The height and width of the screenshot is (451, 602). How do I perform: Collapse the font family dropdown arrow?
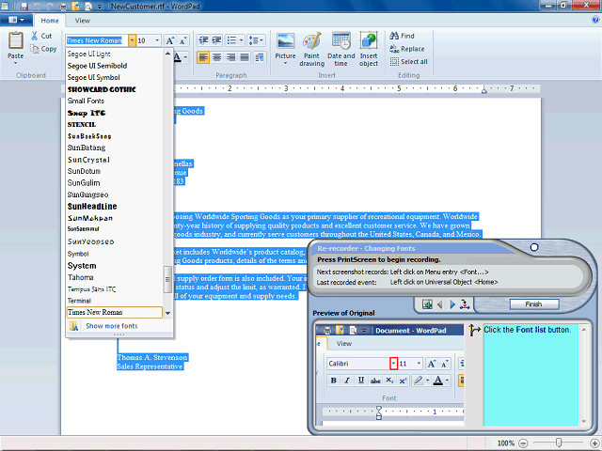(x=132, y=40)
